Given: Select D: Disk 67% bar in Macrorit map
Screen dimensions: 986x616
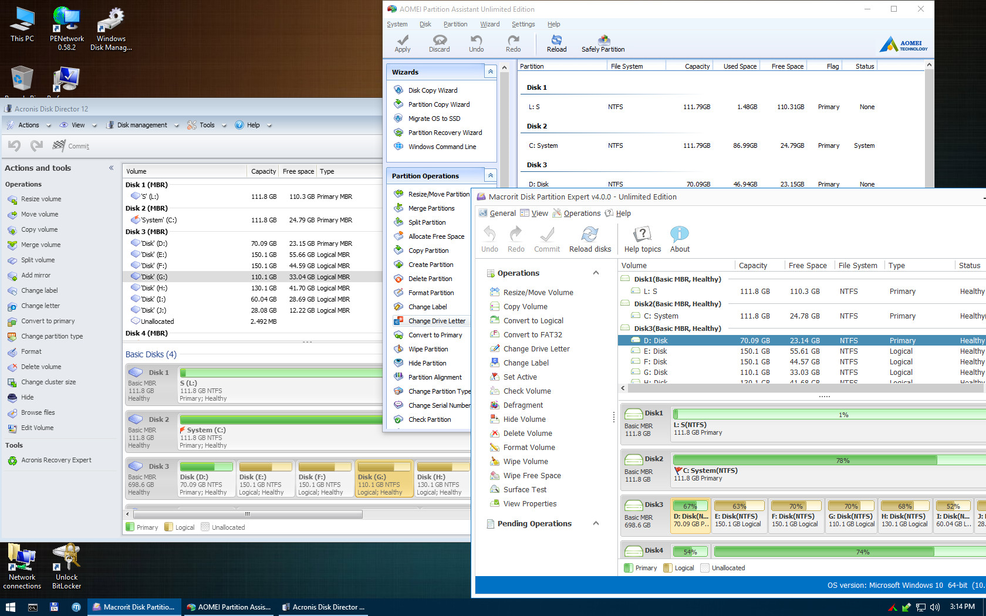Looking at the screenshot, I should (x=691, y=506).
